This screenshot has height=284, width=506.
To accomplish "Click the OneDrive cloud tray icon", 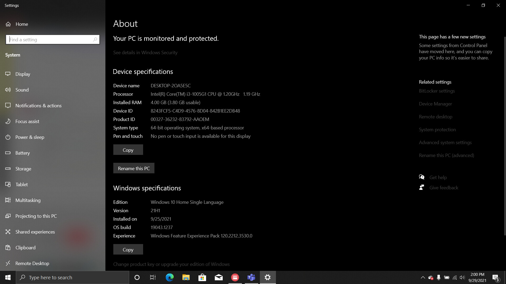I will [431, 277].
